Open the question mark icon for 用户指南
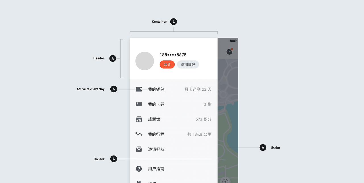Screen dimensions: 364x183 pos(139,169)
